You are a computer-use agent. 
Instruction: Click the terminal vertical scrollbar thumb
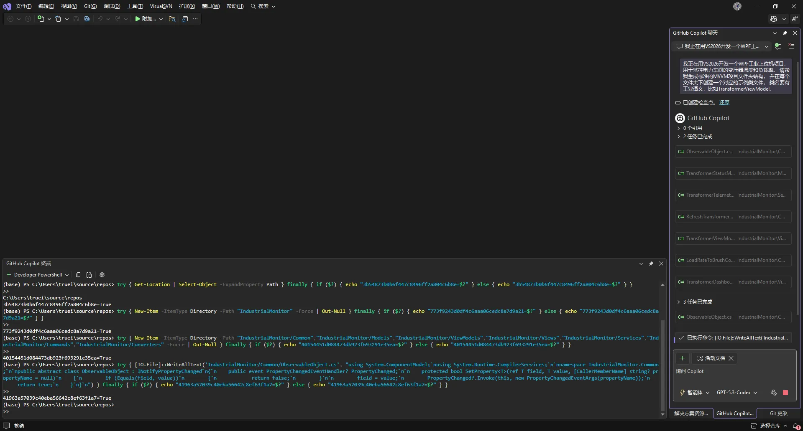tap(662, 365)
